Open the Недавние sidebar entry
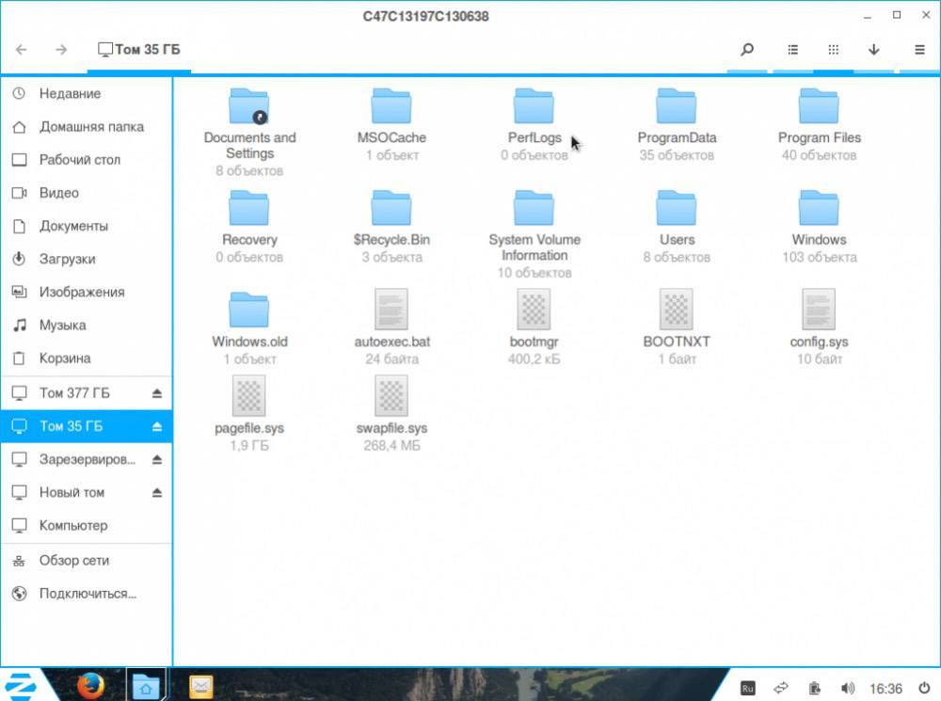 pyautogui.click(x=70, y=94)
